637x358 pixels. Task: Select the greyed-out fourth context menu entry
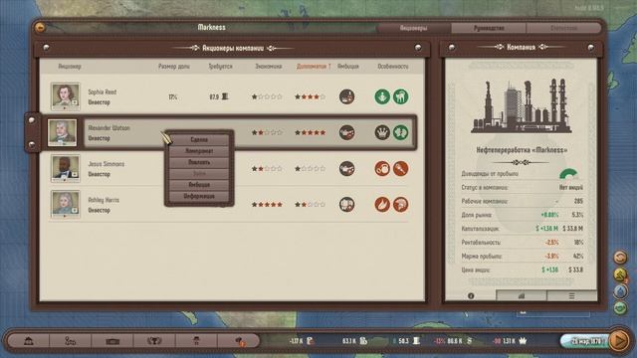tap(199, 173)
